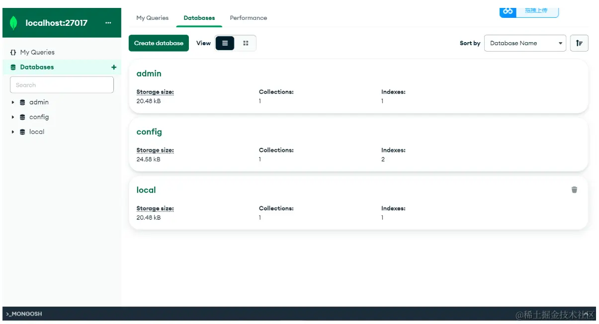Viewport: 599px width, 324px height.
Task: Open the connection options ellipsis menu
Action: pos(108,23)
